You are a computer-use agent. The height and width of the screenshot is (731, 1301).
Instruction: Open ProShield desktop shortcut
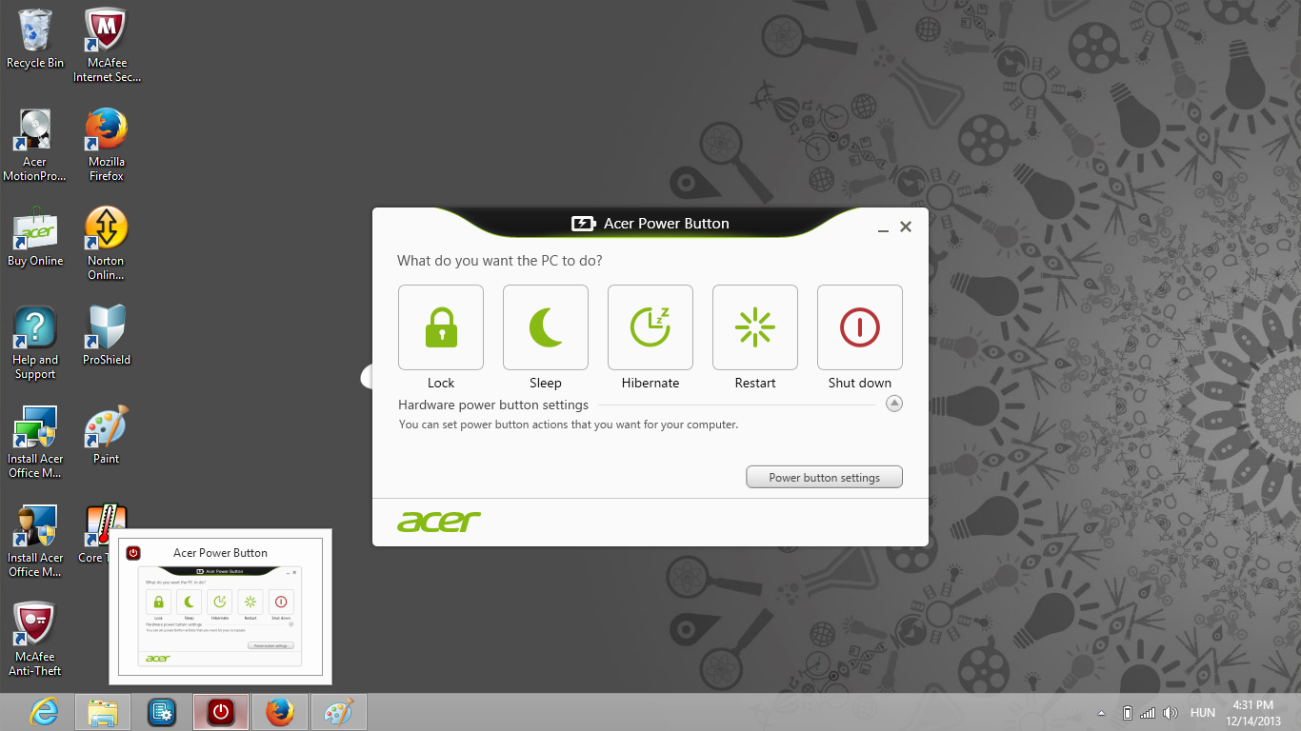106,337
